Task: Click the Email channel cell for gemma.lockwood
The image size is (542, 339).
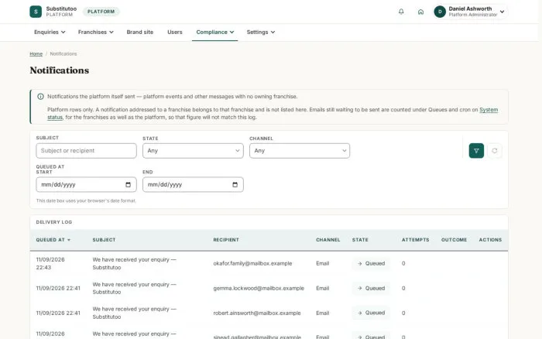Action: pyautogui.click(x=323, y=288)
